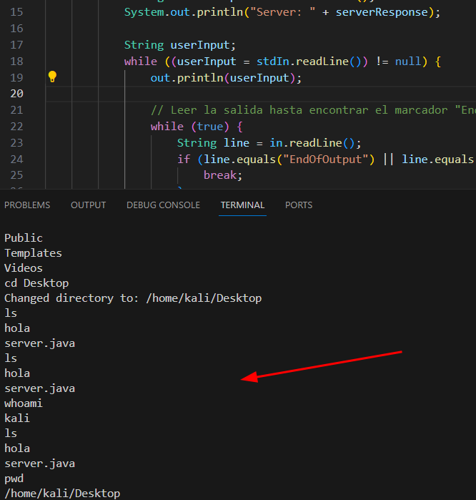The width and height of the screenshot is (476, 500).
Task: Click 'String line = in.readLine();' code
Action: point(269,143)
